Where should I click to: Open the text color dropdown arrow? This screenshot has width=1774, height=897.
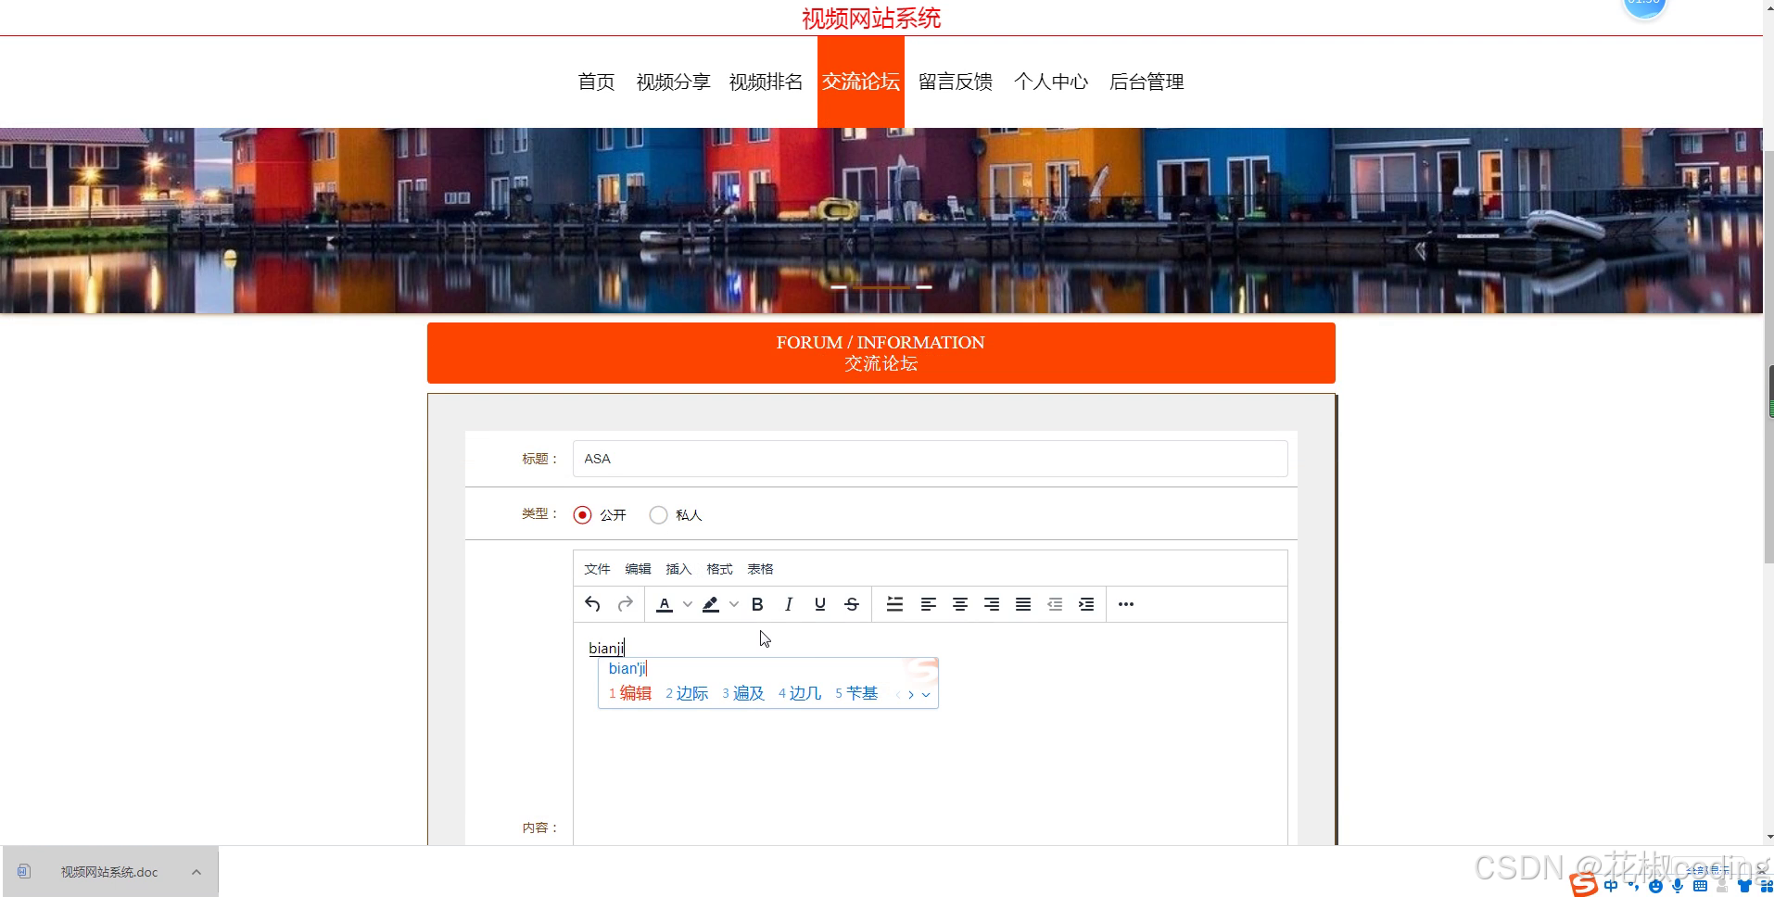[687, 603]
